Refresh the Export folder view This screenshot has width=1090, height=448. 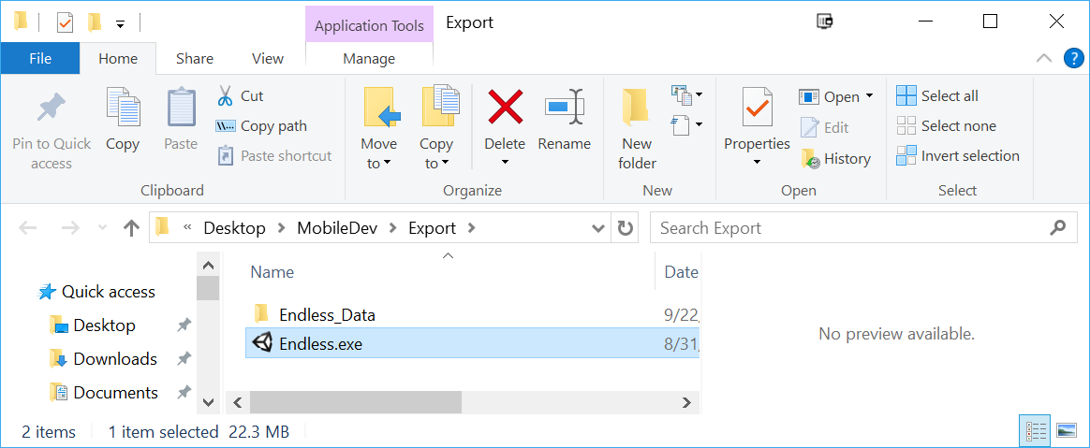(x=625, y=228)
